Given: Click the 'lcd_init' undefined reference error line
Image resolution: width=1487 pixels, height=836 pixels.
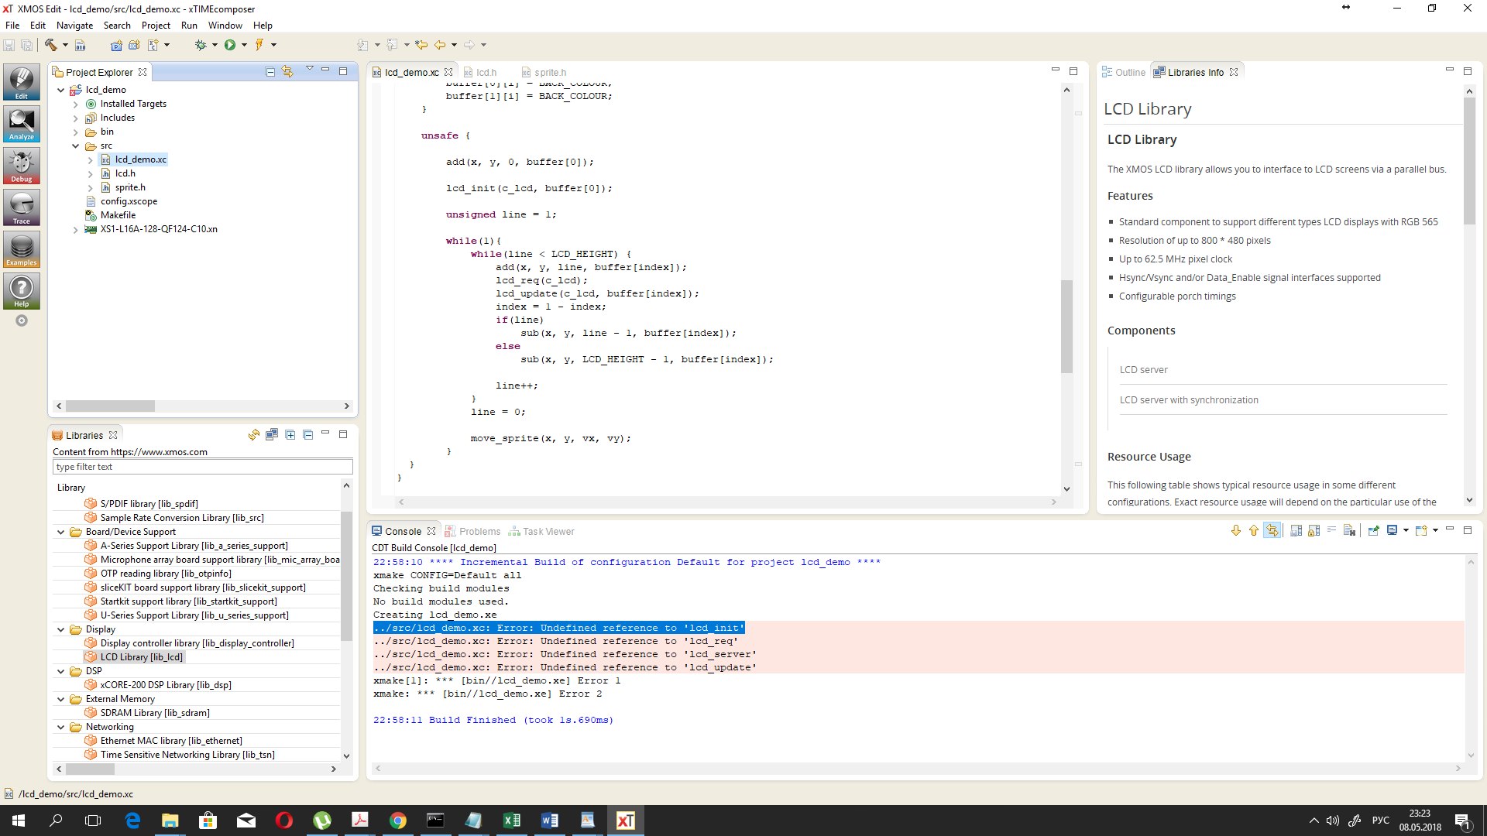Looking at the screenshot, I should [558, 628].
